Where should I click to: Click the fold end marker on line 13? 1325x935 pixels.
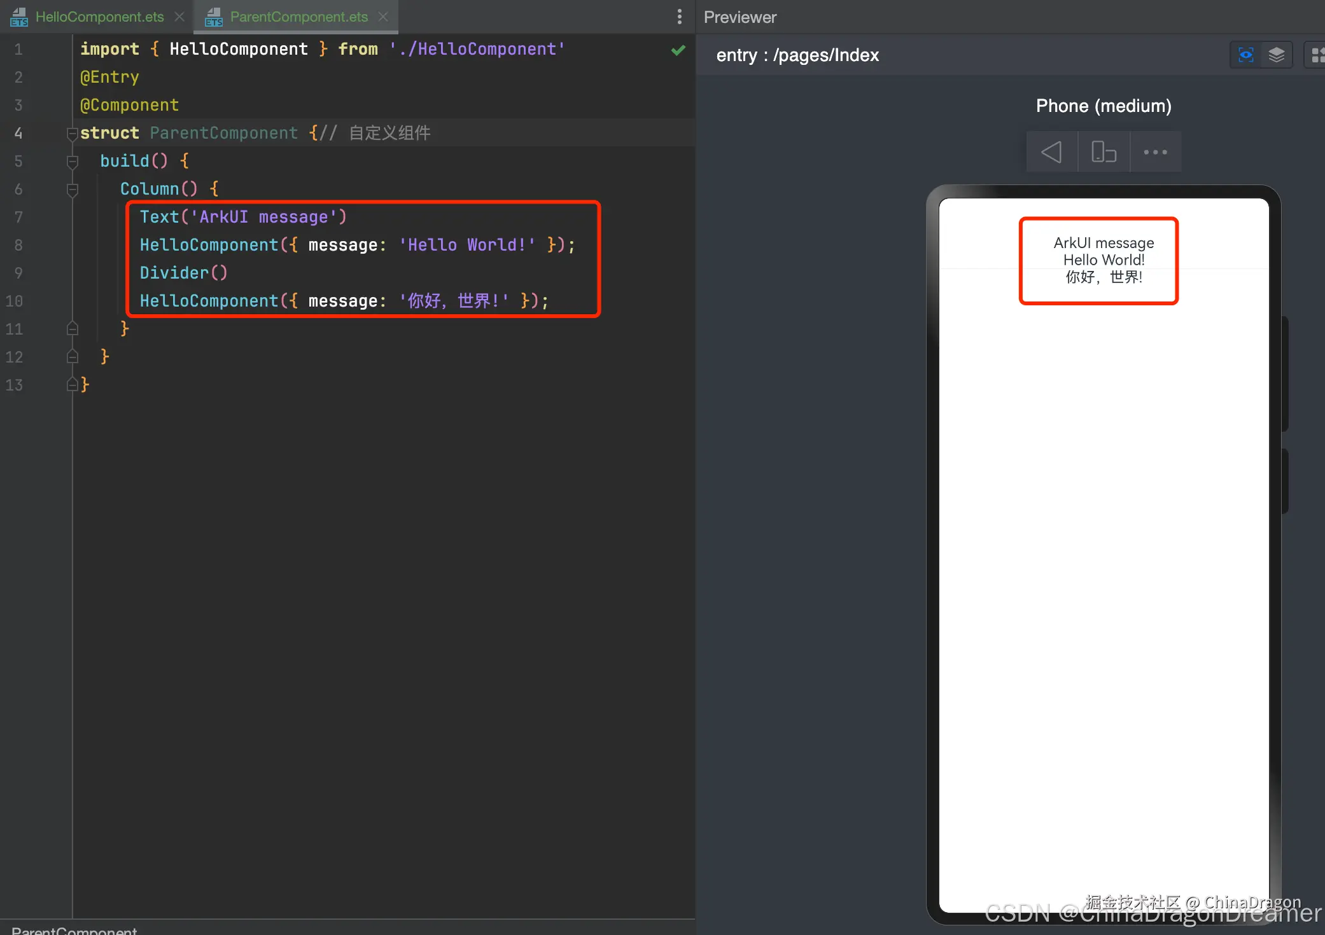73,385
